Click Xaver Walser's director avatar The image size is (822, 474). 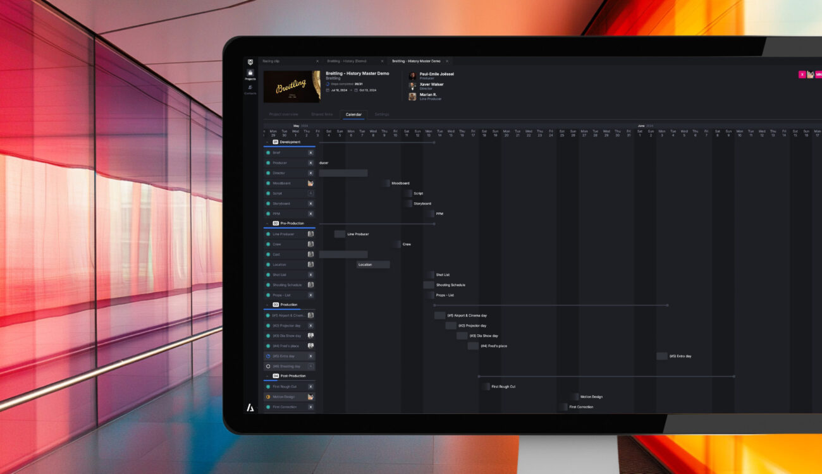(x=412, y=86)
